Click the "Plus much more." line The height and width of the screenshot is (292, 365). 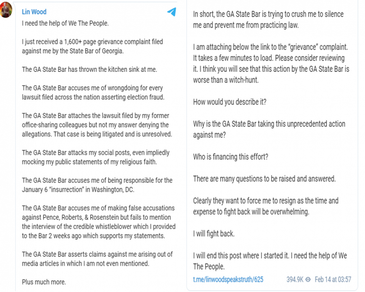[44, 282]
